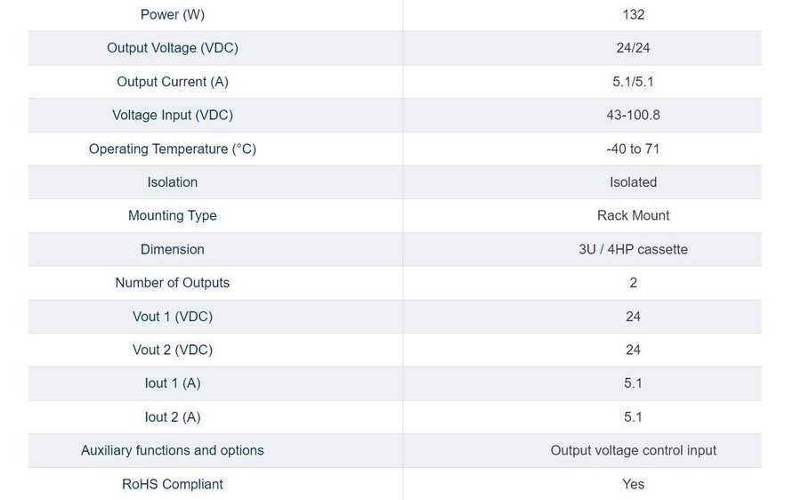Select the Rack Mount value

[633, 215]
